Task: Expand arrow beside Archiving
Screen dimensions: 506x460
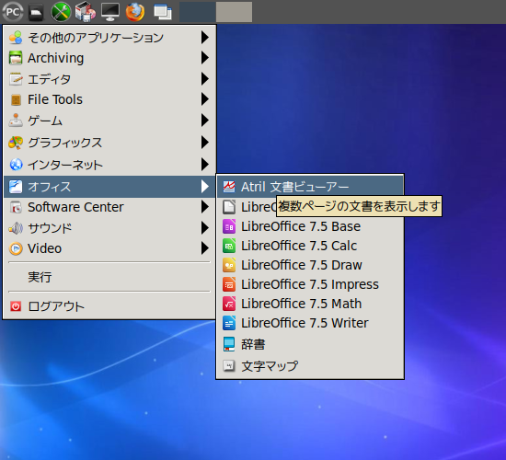Action: [204, 58]
